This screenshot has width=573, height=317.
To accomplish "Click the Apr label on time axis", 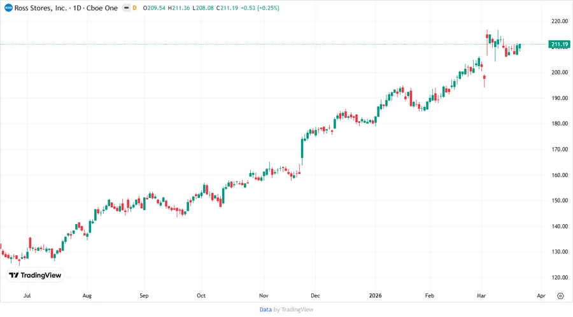I will tap(541, 295).
